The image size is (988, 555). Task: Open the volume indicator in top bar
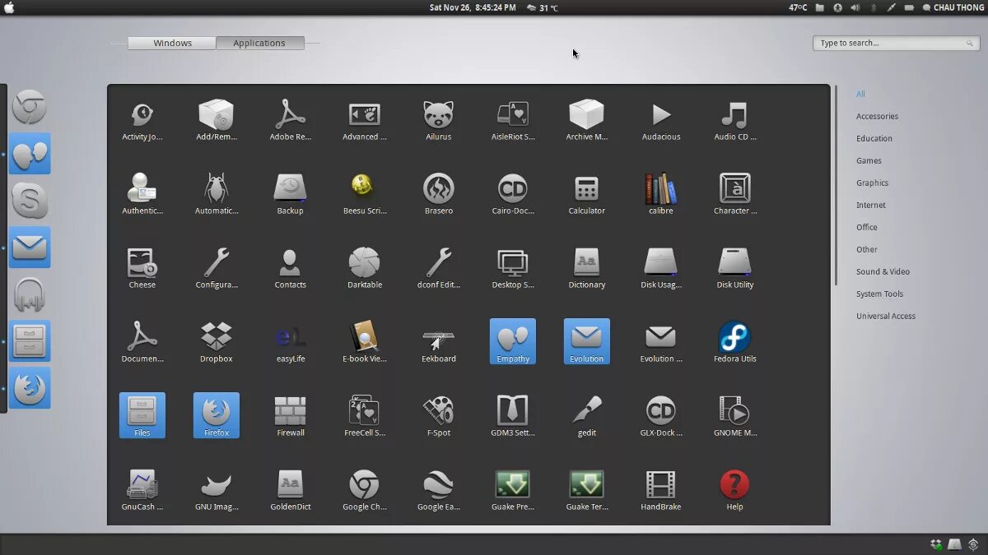coord(855,7)
